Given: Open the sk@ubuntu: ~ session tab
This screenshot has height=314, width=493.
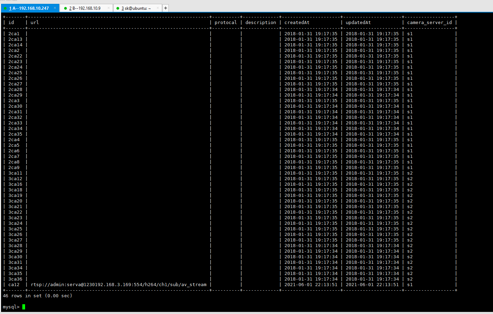Looking at the screenshot, I should pos(137,8).
